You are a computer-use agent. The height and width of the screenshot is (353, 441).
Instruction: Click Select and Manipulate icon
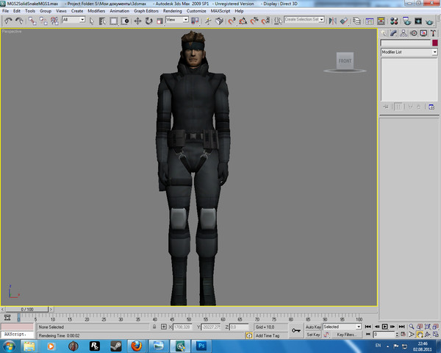(x=208, y=21)
